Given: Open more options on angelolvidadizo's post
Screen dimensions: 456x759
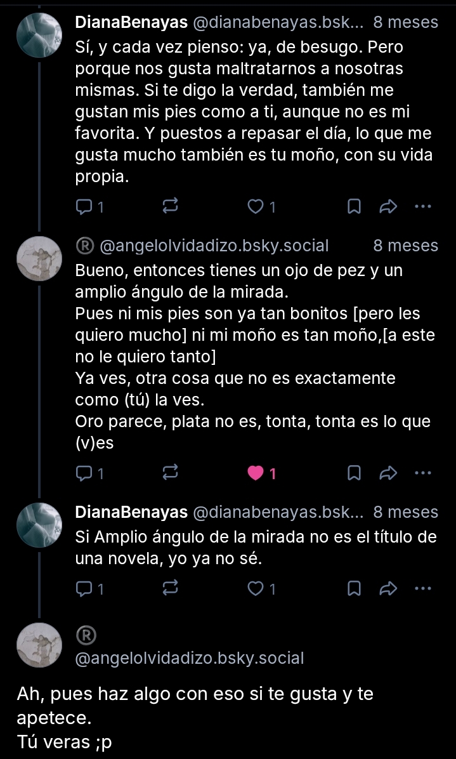Looking at the screenshot, I should (x=422, y=473).
